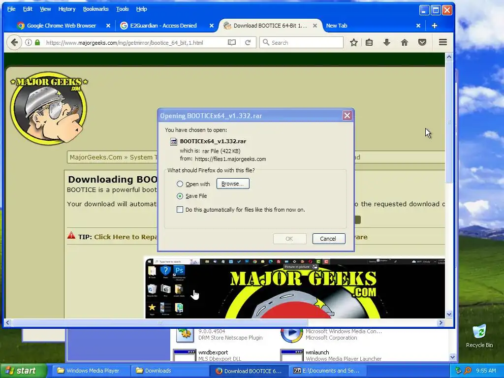Image resolution: width=504 pixels, height=378 pixels.
Task: Open the Pocket icon in toolbar
Action: tap(422, 42)
